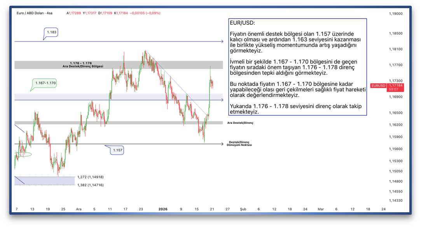
Task: Select the green ellipse drawing on the chart
Action: point(24,154)
